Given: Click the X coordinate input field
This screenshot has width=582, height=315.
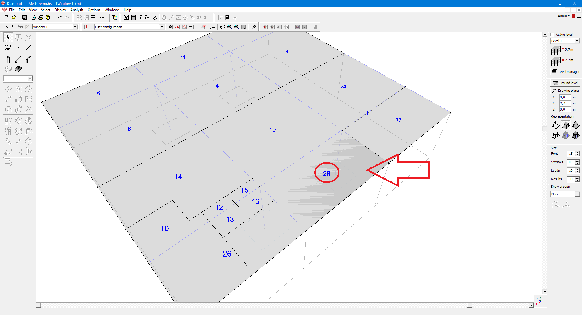Looking at the screenshot, I should [x=565, y=97].
